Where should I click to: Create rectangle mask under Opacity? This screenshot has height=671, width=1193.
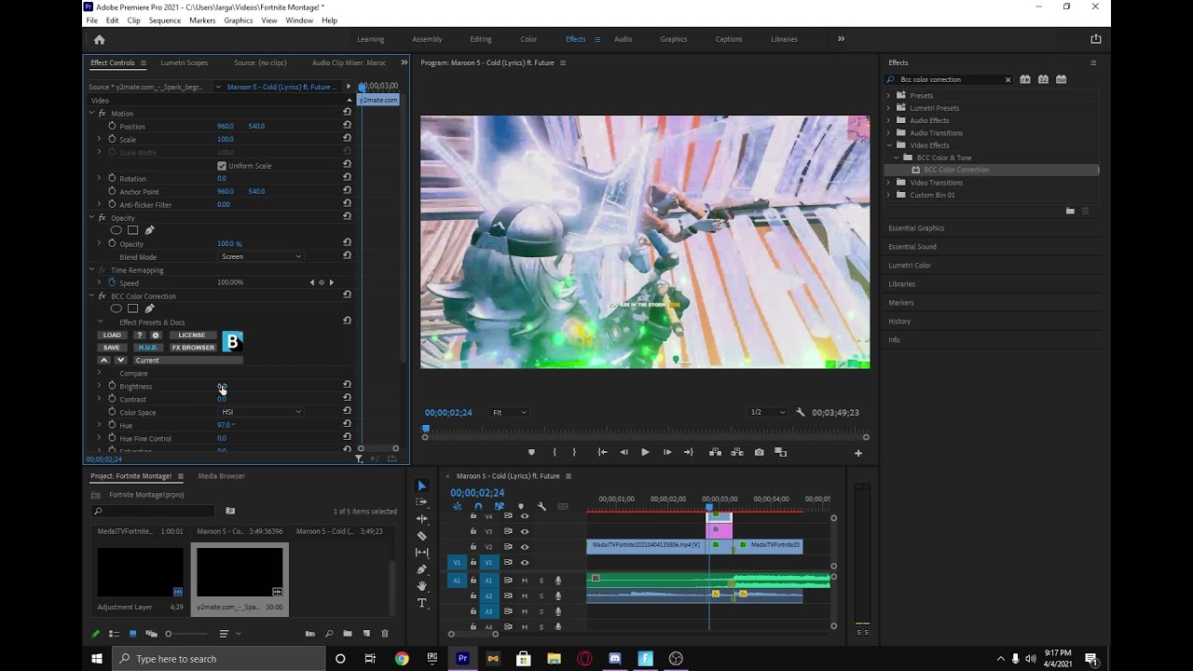tap(133, 230)
